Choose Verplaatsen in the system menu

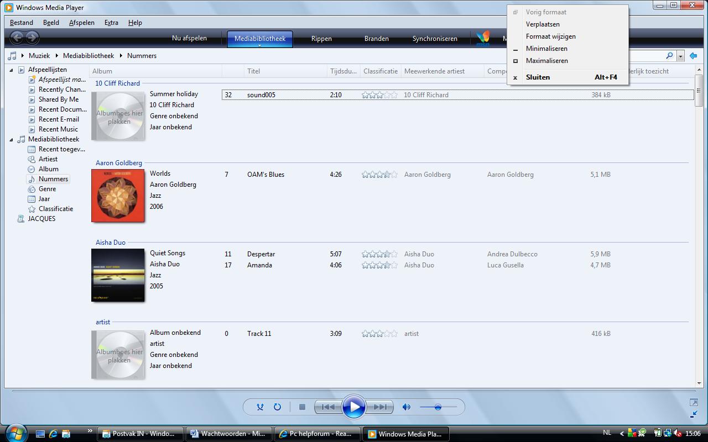click(568, 24)
